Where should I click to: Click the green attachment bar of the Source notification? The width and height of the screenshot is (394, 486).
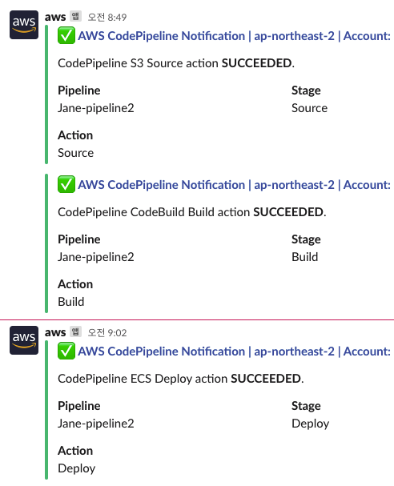coord(46,94)
